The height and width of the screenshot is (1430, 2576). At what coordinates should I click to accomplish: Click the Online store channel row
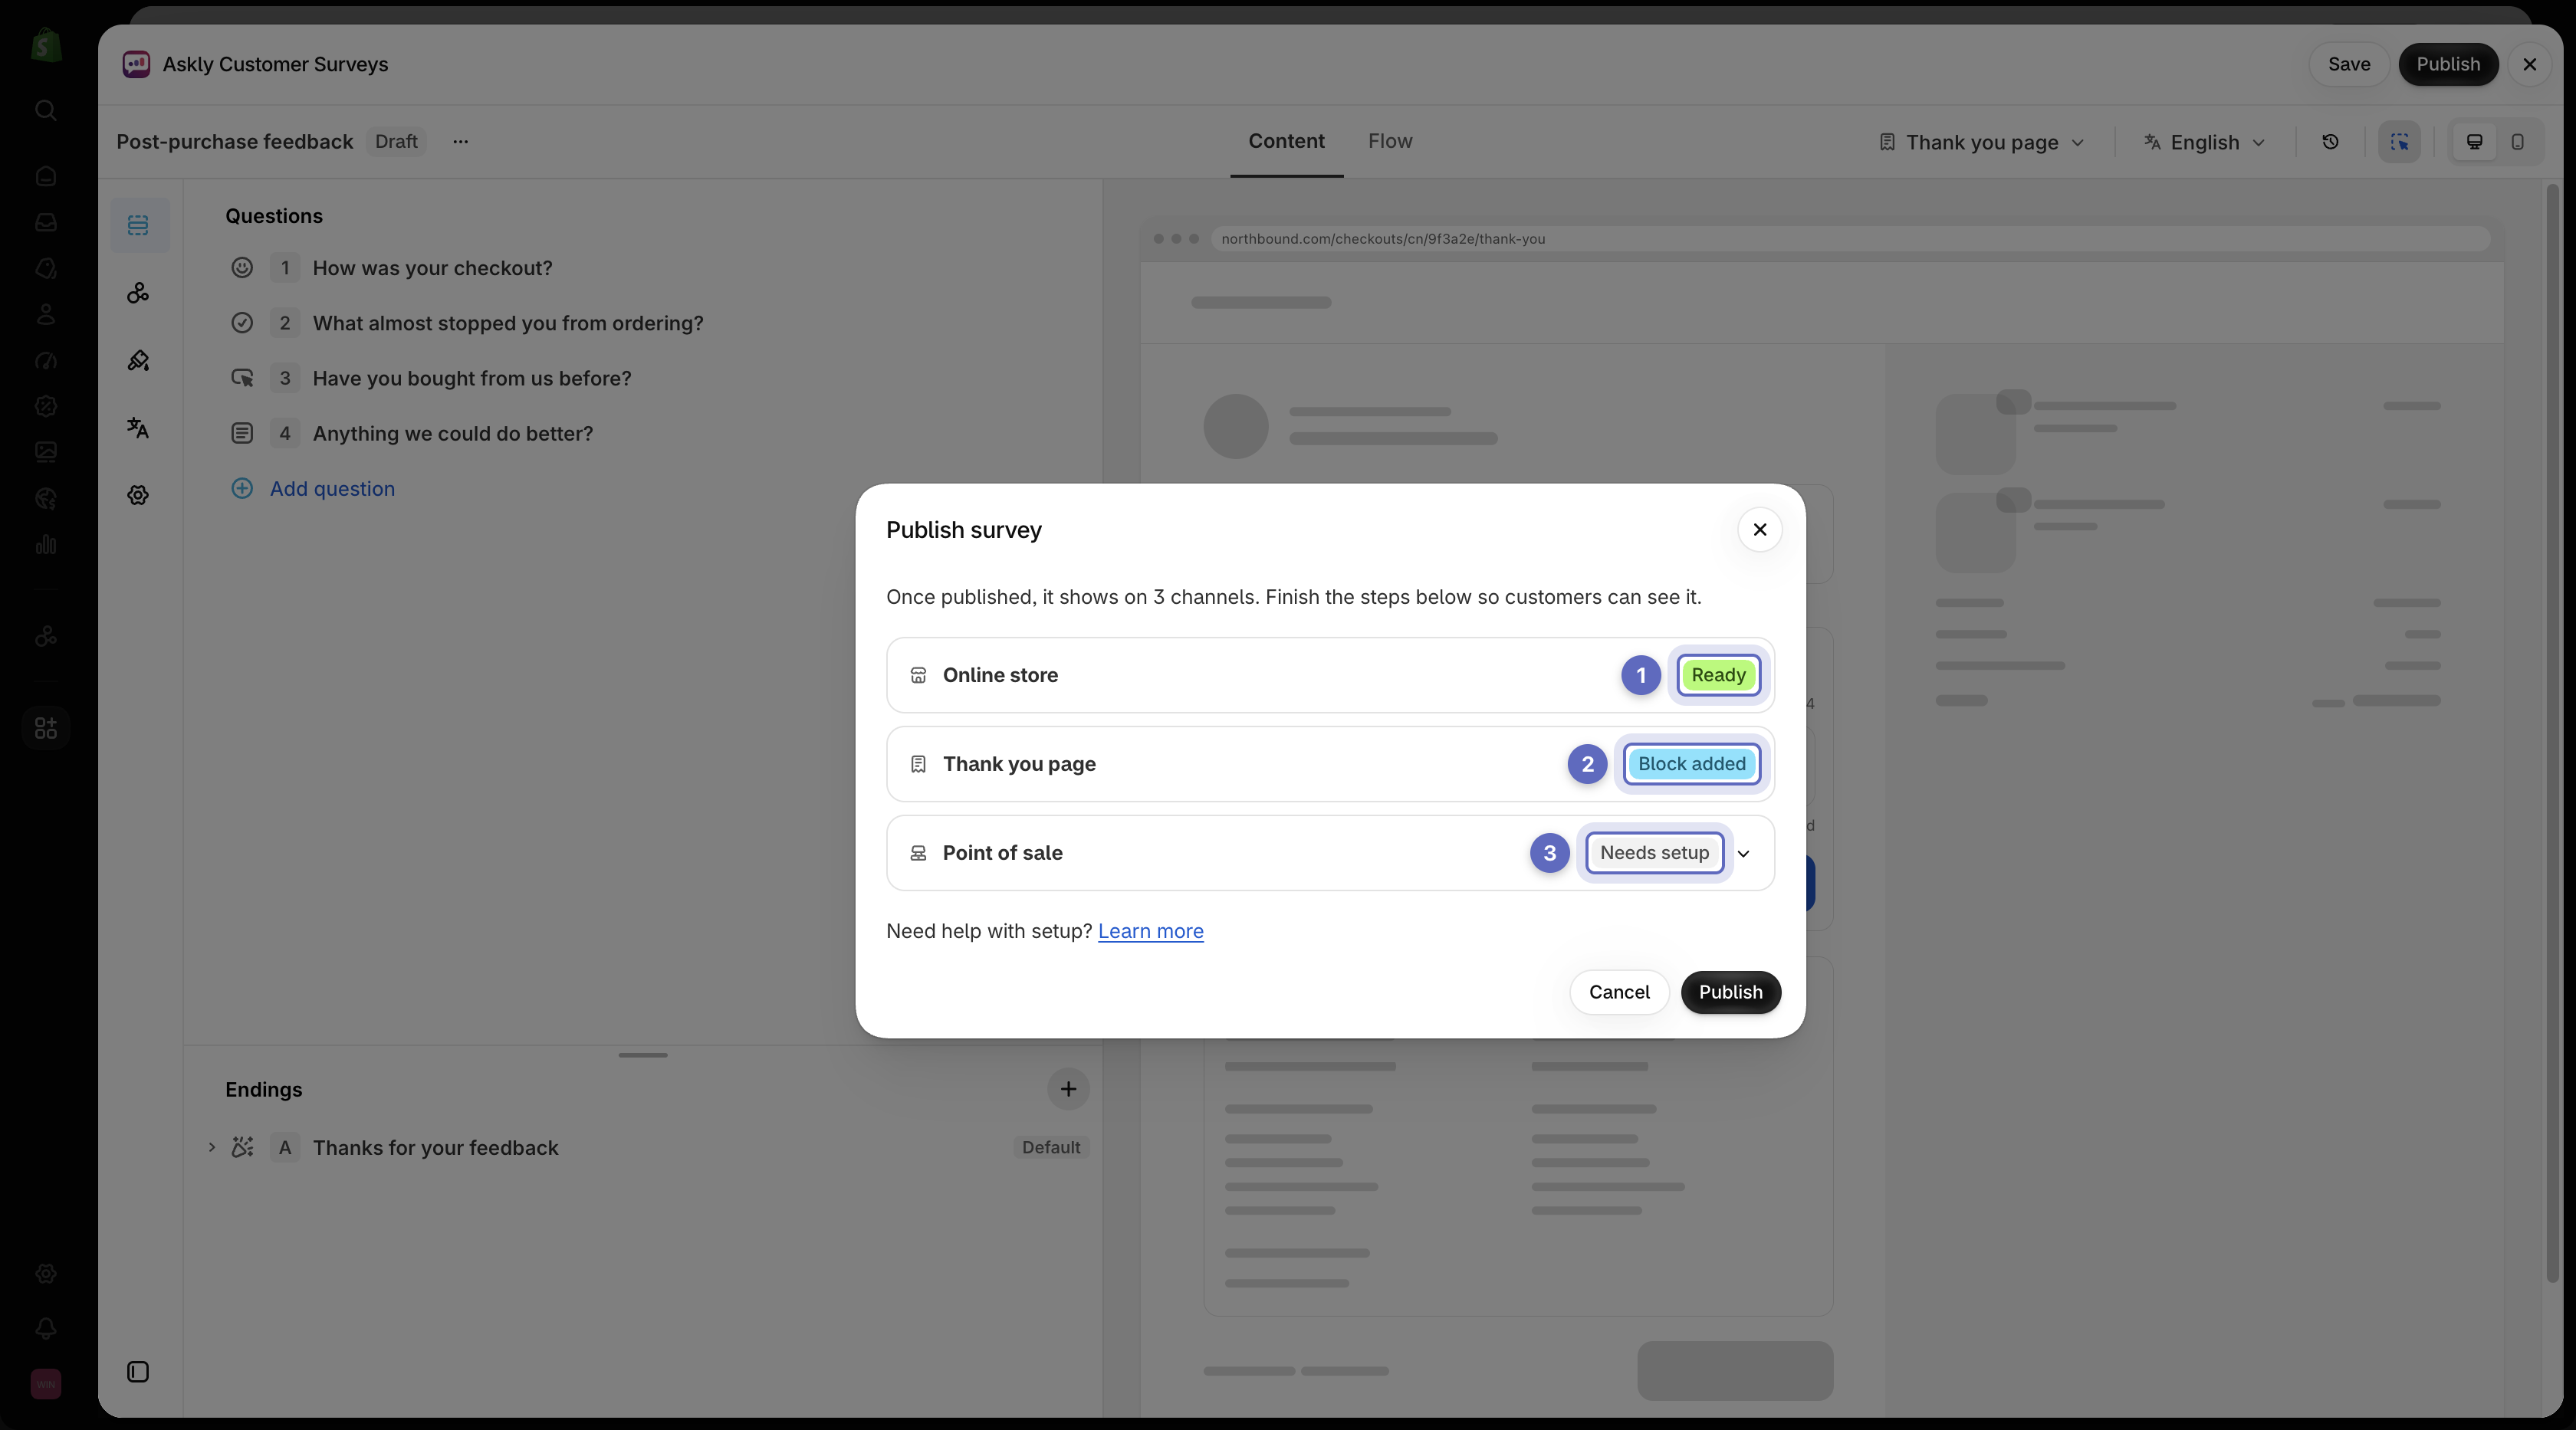point(1330,675)
